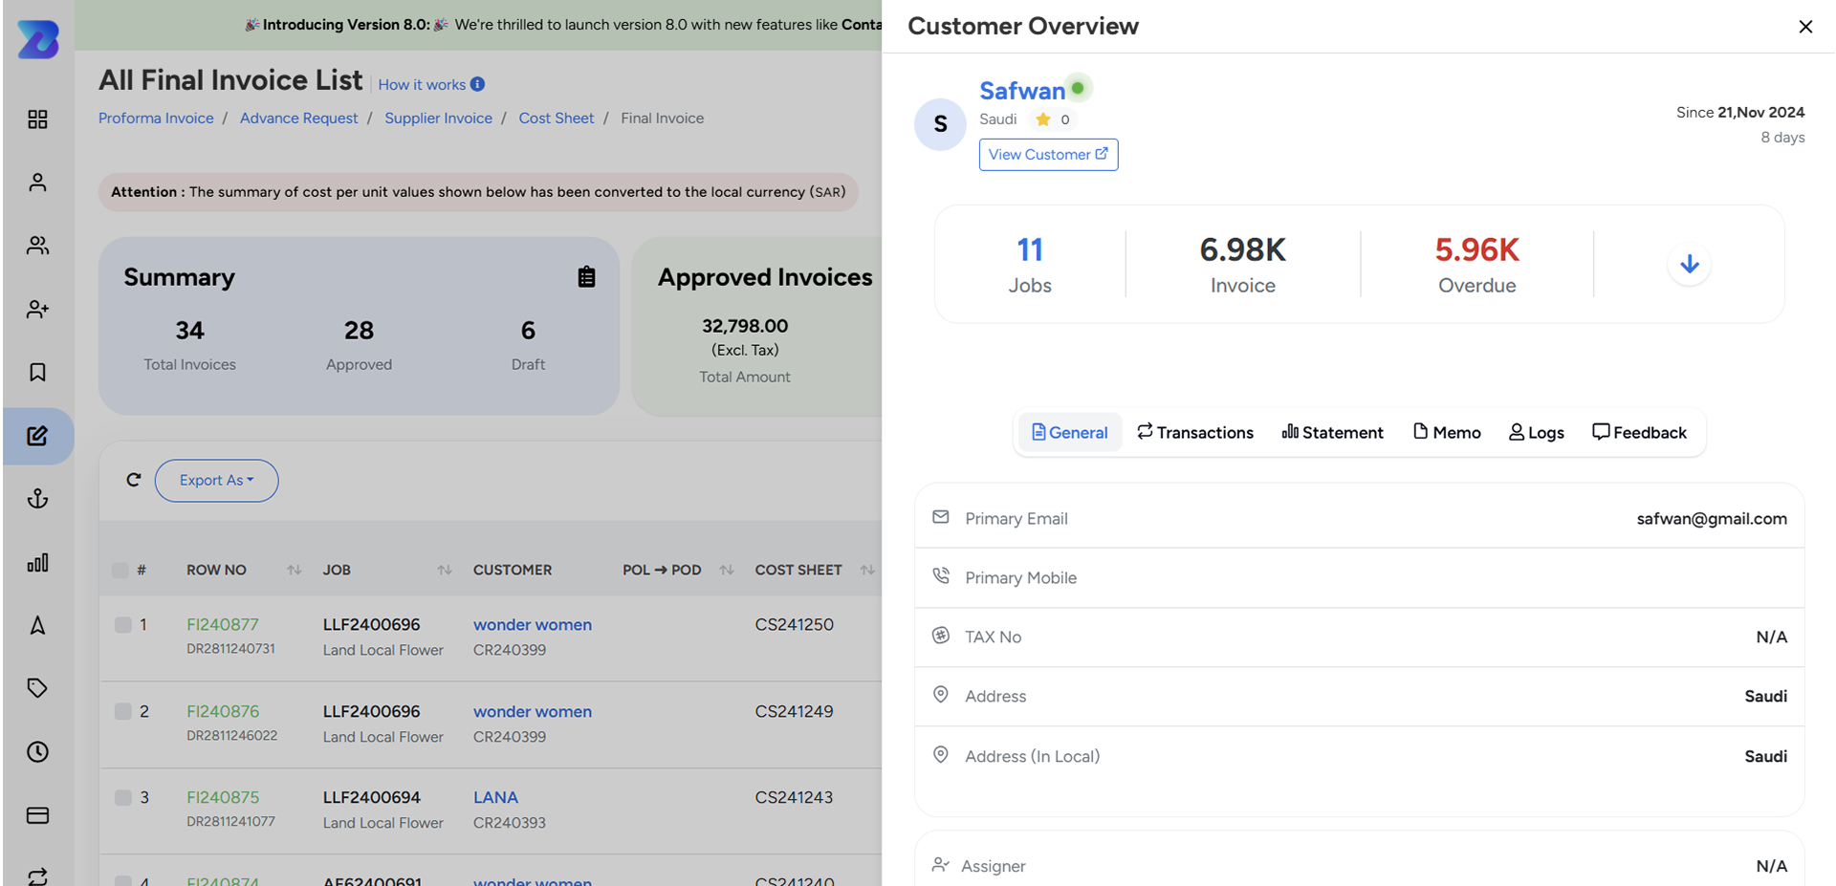1836x886 pixels.
Task: Open the Feedback tab
Action: 1639,433
